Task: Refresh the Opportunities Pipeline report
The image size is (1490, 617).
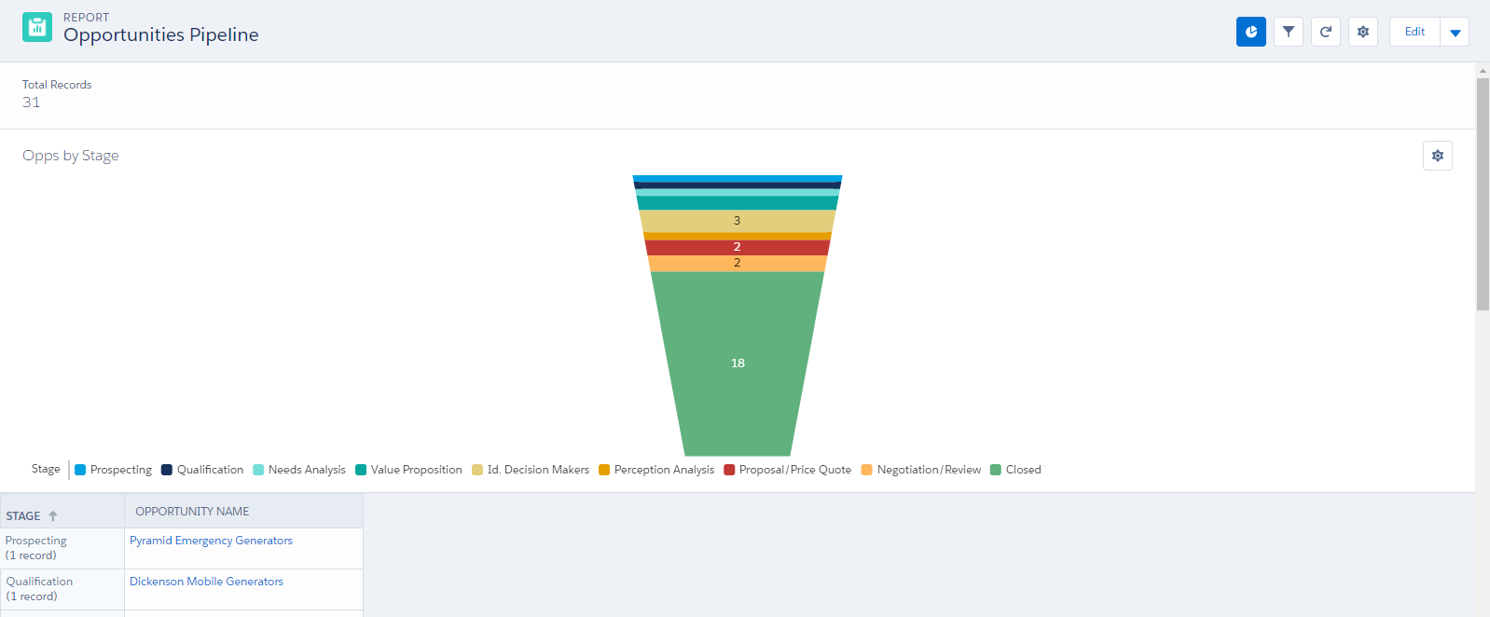Action: [x=1325, y=32]
